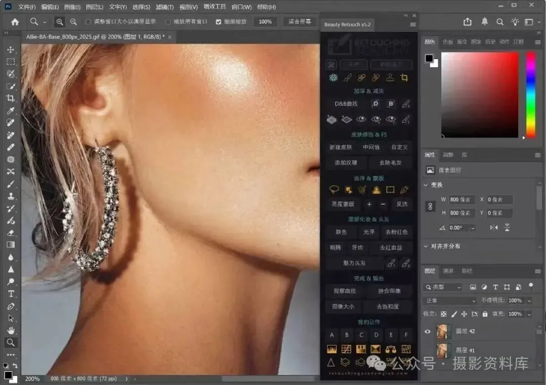This screenshot has height=385, width=546.
Task: Open the 正常 blend mode dropdown
Action: (450, 301)
